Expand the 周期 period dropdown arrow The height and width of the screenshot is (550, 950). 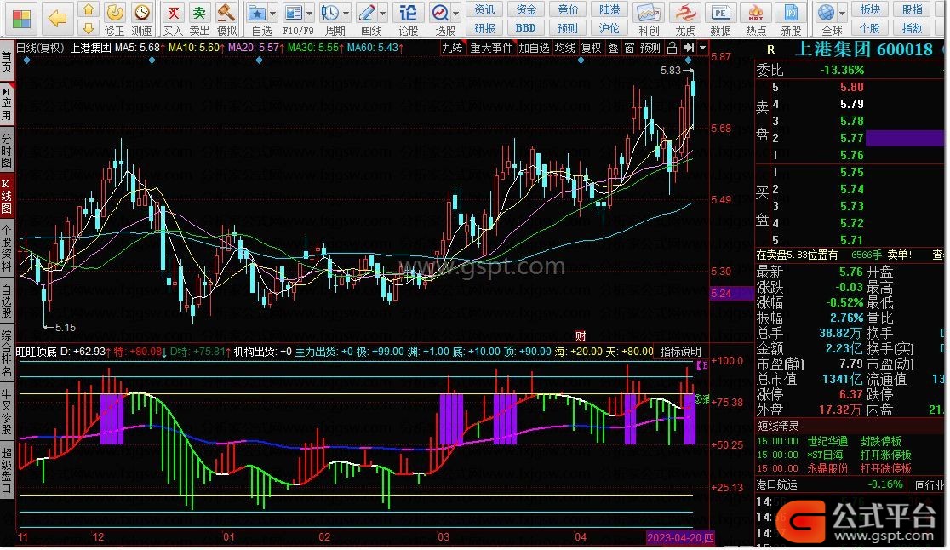(x=346, y=12)
